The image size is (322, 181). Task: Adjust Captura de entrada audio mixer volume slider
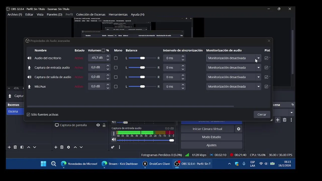[145, 140]
